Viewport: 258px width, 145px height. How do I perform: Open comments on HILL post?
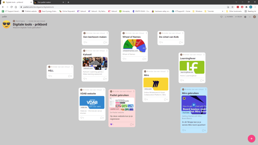tap(69, 76)
